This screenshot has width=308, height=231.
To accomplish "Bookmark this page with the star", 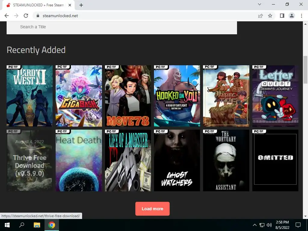I will (270, 16).
